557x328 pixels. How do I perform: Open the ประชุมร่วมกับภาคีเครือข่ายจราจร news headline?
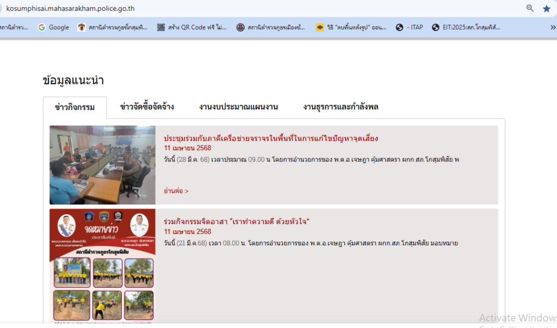(x=271, y=138)
